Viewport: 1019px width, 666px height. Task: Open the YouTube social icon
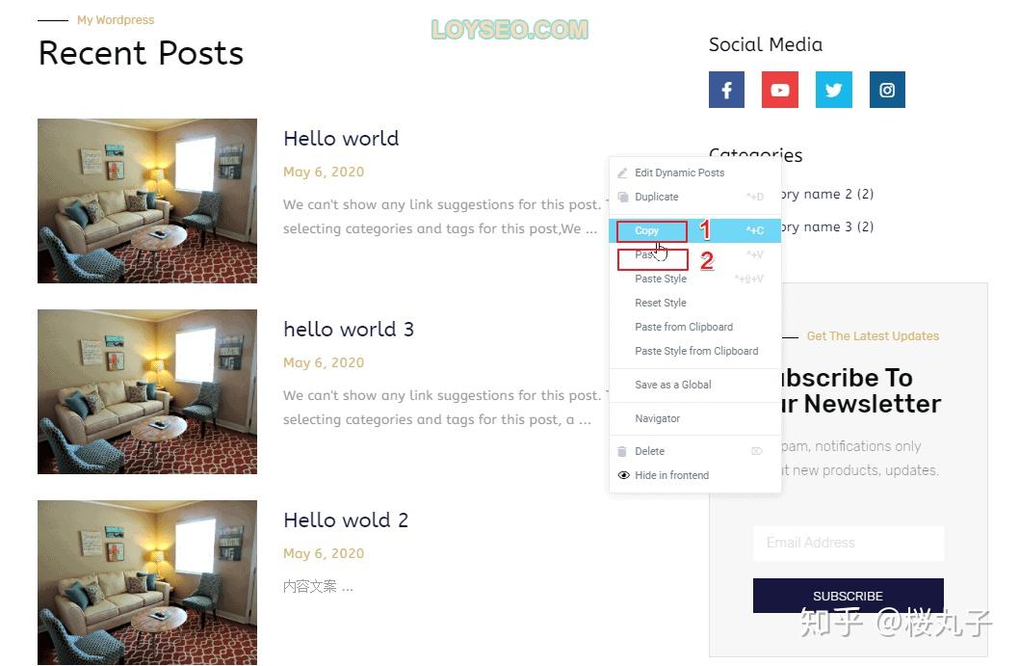coord(780,90)
